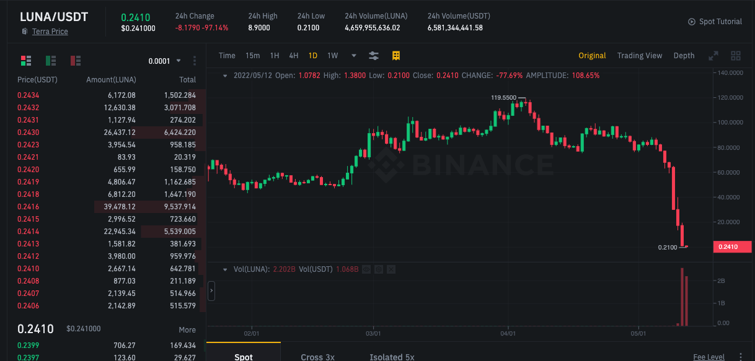755x361 pixels.
Task: Select 1D interval
Action: click(313, 56)
